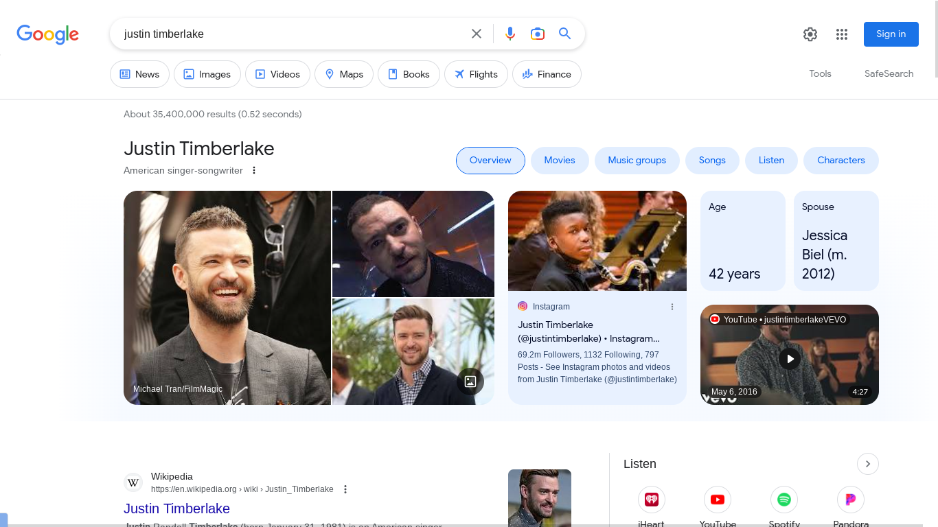This screenshot has height=527, width=938.
Task: Open Instagram card three-dot menu
Action: pos(672,307)
